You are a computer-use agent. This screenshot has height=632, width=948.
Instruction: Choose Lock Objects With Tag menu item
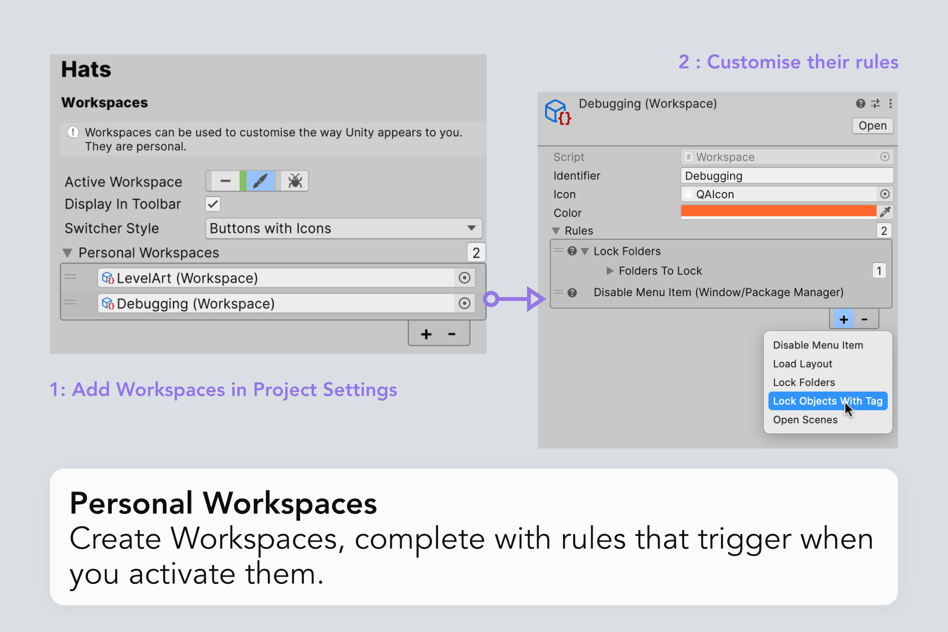pos(827,401)
